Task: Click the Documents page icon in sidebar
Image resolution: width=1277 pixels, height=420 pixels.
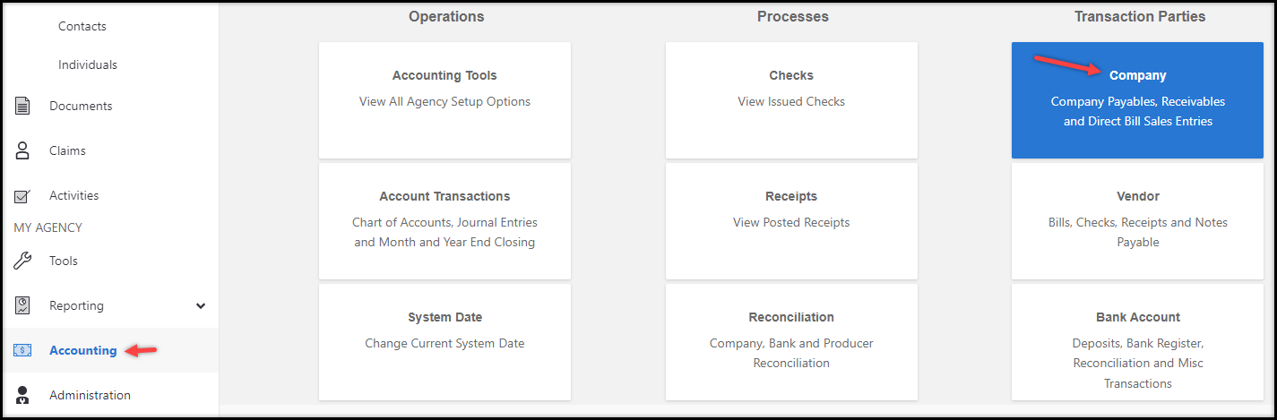Action: [x=23, y=106]
